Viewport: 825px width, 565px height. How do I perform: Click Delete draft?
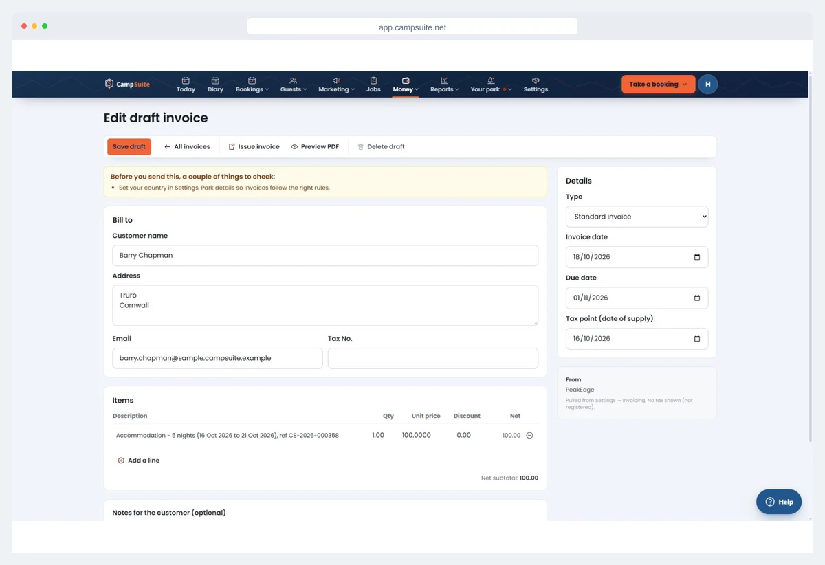[x=381, y=146]
